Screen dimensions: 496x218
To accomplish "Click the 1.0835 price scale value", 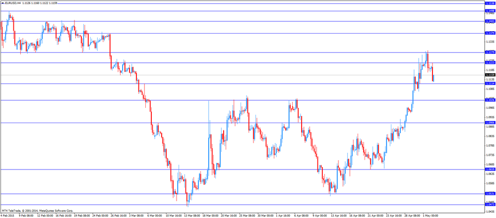I will [x=490, y=136].
